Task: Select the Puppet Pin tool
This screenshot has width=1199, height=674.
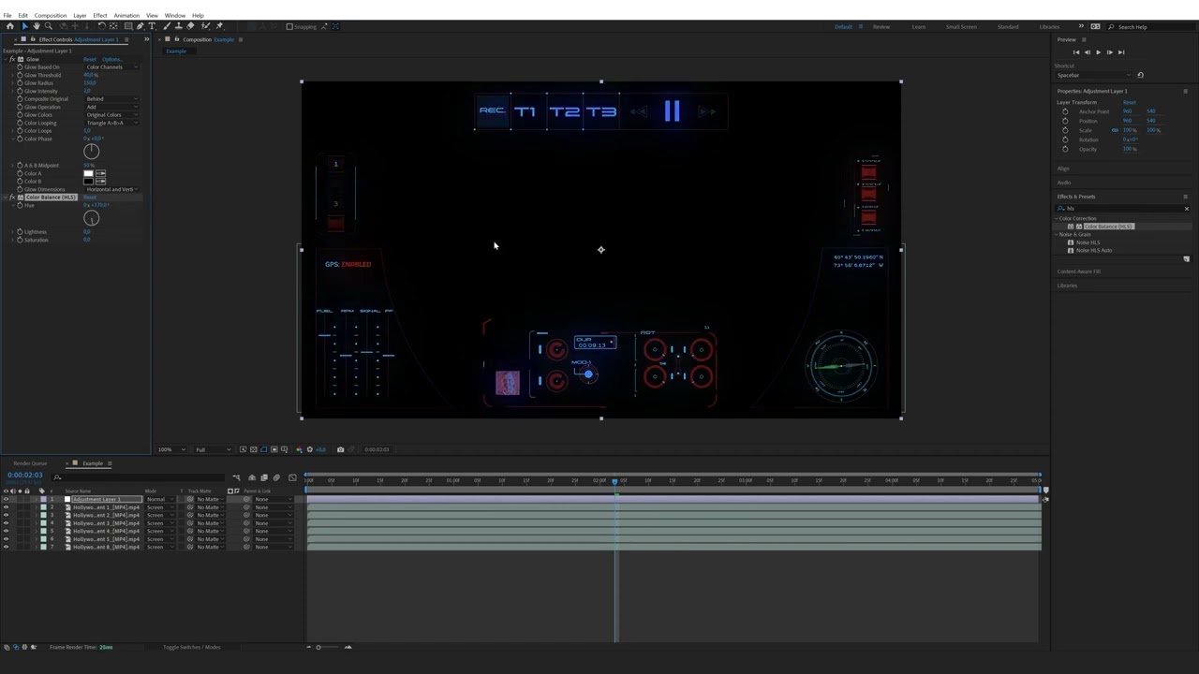Action: [x=219, y=26]
